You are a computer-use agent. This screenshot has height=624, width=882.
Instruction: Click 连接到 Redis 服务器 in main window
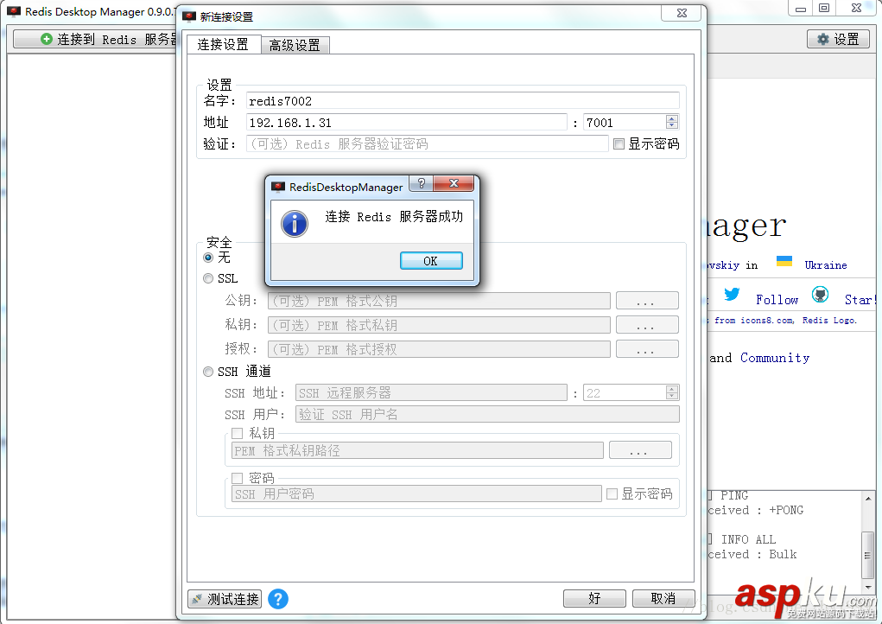click(x=94, y=39)
